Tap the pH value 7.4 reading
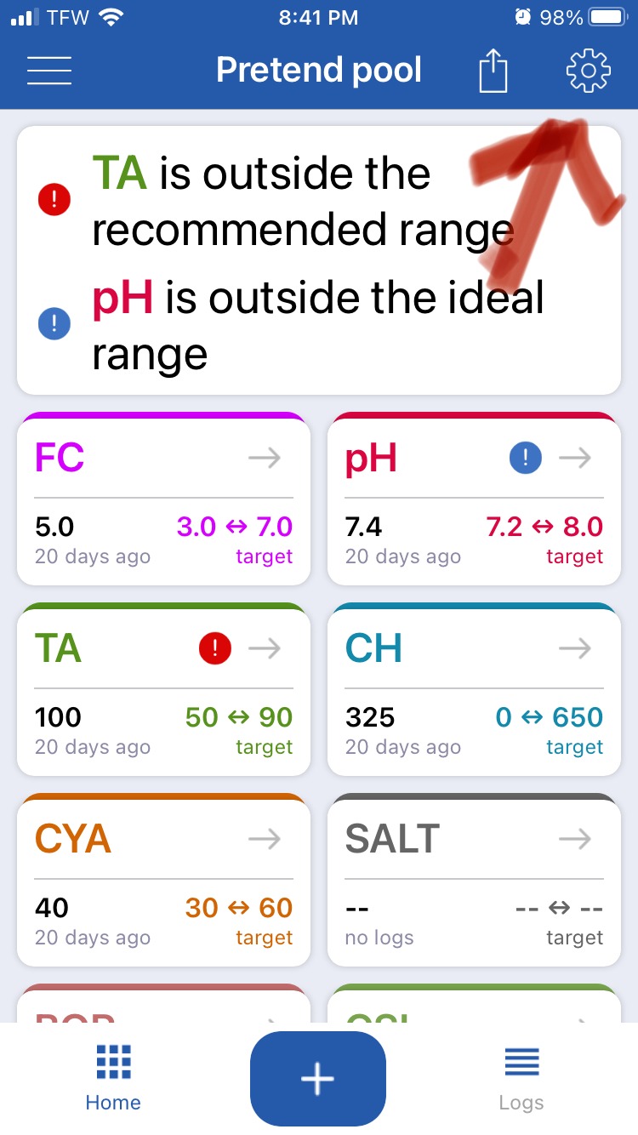638x1135 pixels. point(363,527)
